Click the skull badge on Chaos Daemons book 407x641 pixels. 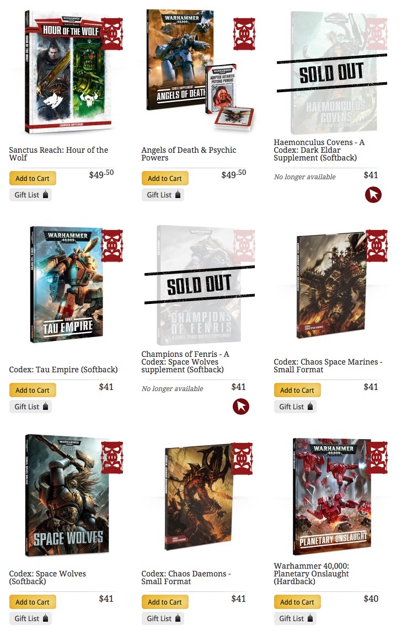[x=242, y=458]
